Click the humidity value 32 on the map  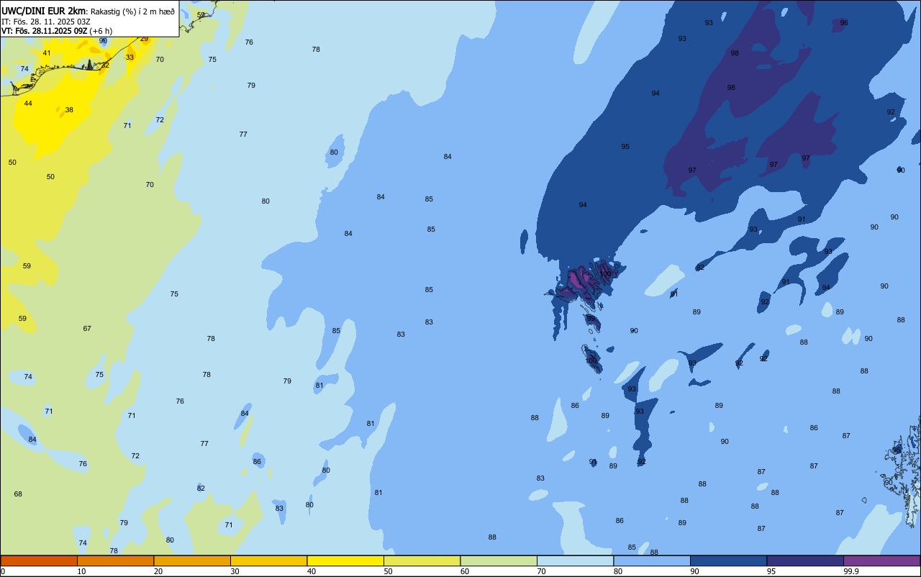pyautogui.click(x=105, y=65)
